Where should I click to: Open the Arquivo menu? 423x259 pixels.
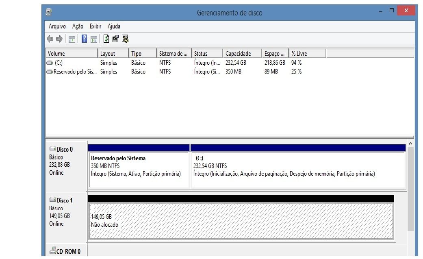point(57,26)
